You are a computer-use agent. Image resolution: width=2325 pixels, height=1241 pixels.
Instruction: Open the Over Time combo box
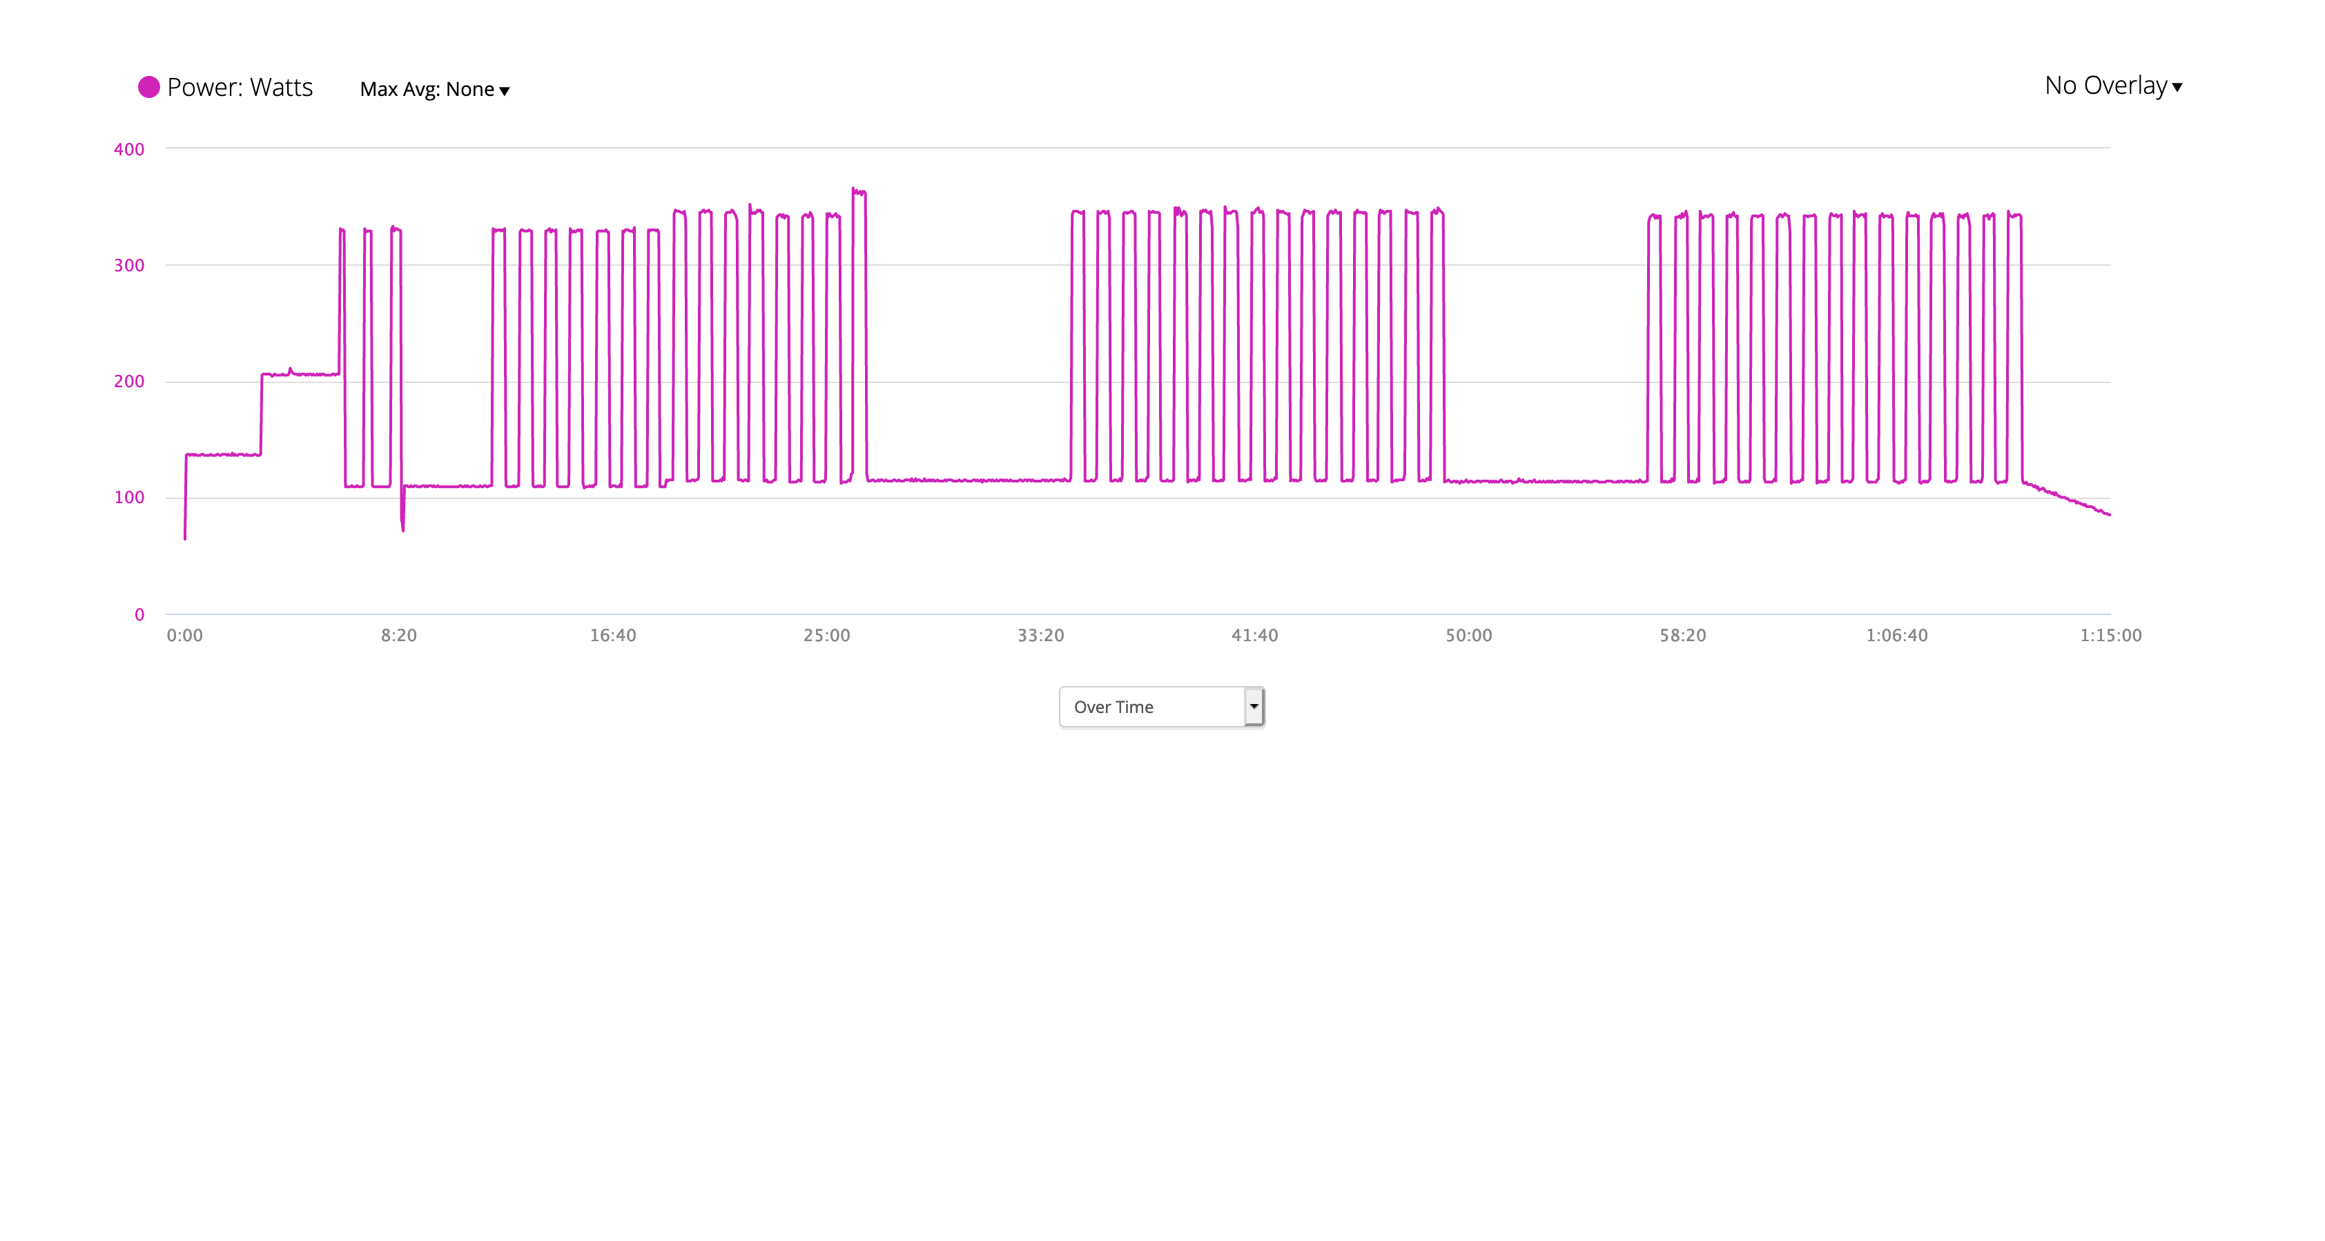click(x=1162, y=707)
